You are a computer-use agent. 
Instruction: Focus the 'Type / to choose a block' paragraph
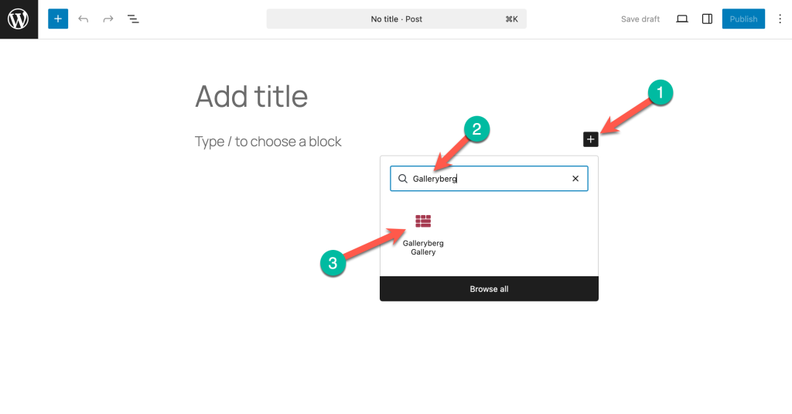tap(268, 142)
